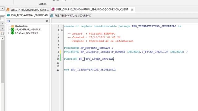Click the Created 27/12/2021 comment line
Image resolution: width=198 pixels, height=111 pixels.
(x=94, y=37)
